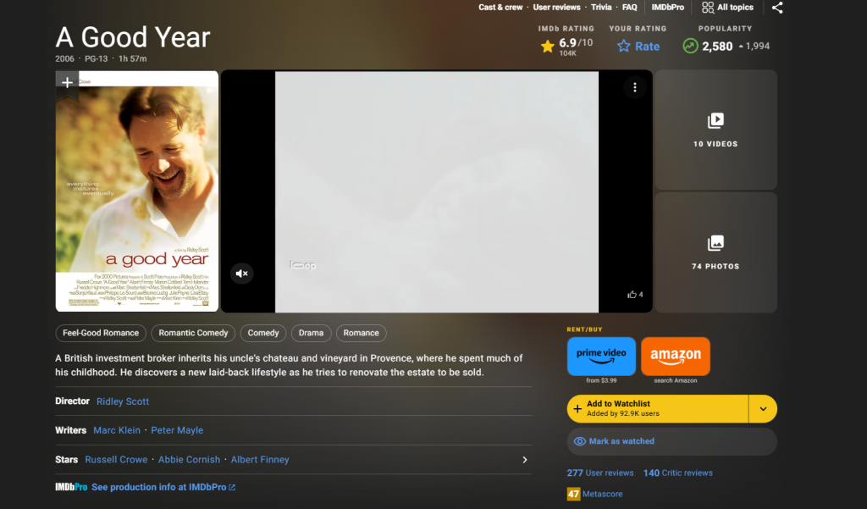
Task: Click the A Good Year poster image
Action: [x=137, y=191]
